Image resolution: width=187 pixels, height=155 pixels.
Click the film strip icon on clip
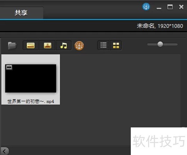[x=9, y=67]
